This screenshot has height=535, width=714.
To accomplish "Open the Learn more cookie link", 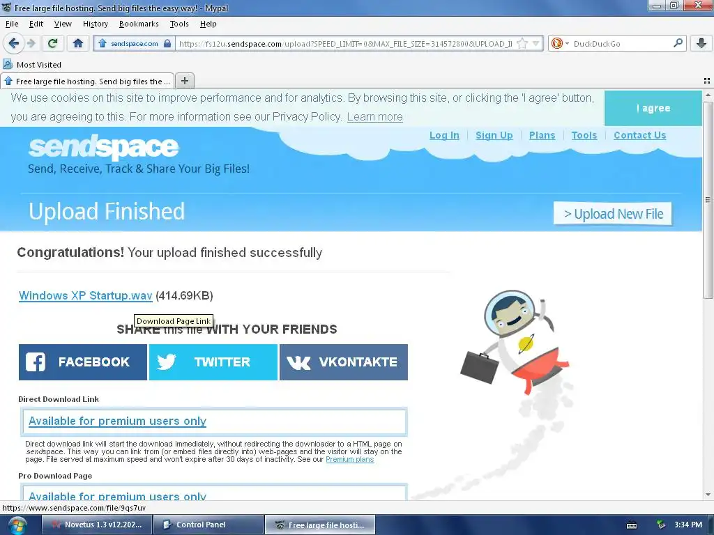I will 374,117.
